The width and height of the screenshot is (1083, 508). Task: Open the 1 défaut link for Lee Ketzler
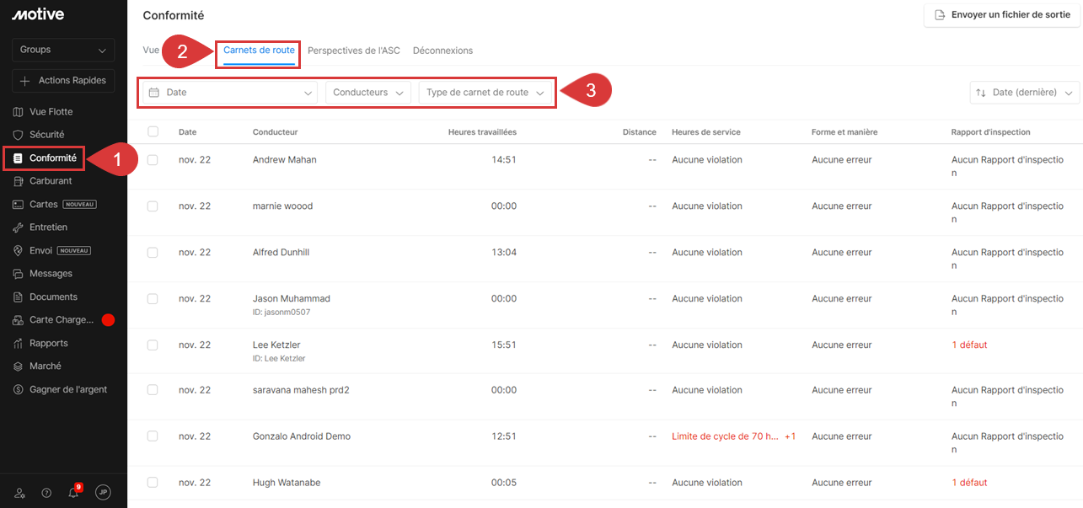pos(969,345)
